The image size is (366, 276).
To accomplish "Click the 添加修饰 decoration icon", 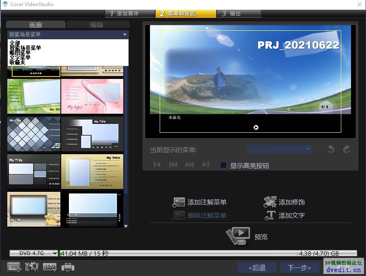I will pyautogui.click(x=270, y=202).
